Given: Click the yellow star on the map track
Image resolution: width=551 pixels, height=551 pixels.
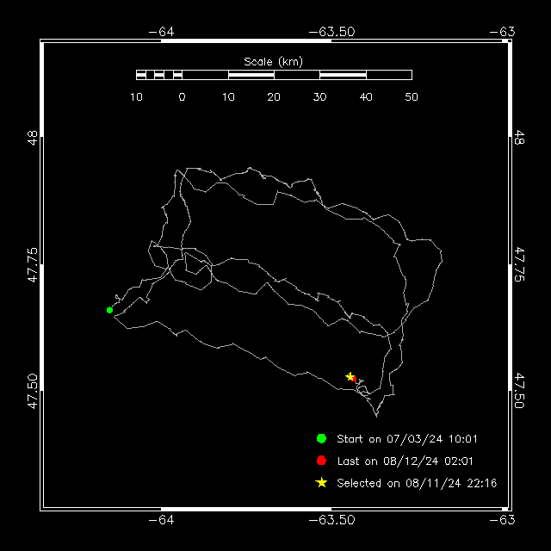Looking at the screenshot, I should [350, 376].
